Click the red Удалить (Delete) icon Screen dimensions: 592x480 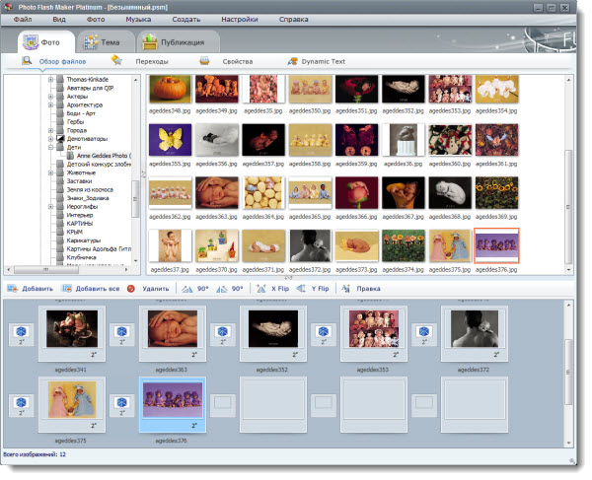pyautogui.click(x=131, y=289)
